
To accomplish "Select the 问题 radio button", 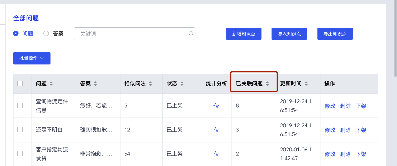I will [x=16, y=33].
